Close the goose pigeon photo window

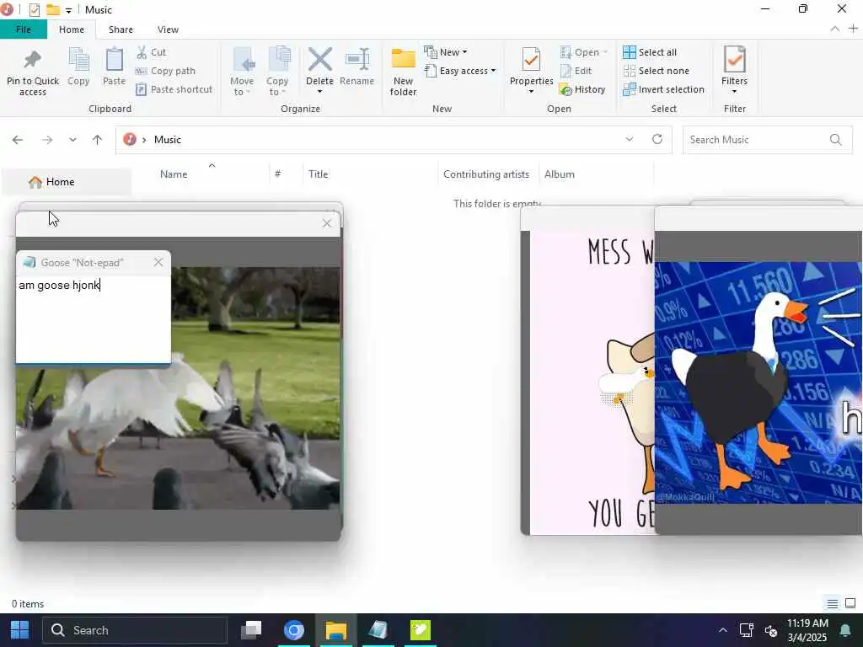[327, 223]
